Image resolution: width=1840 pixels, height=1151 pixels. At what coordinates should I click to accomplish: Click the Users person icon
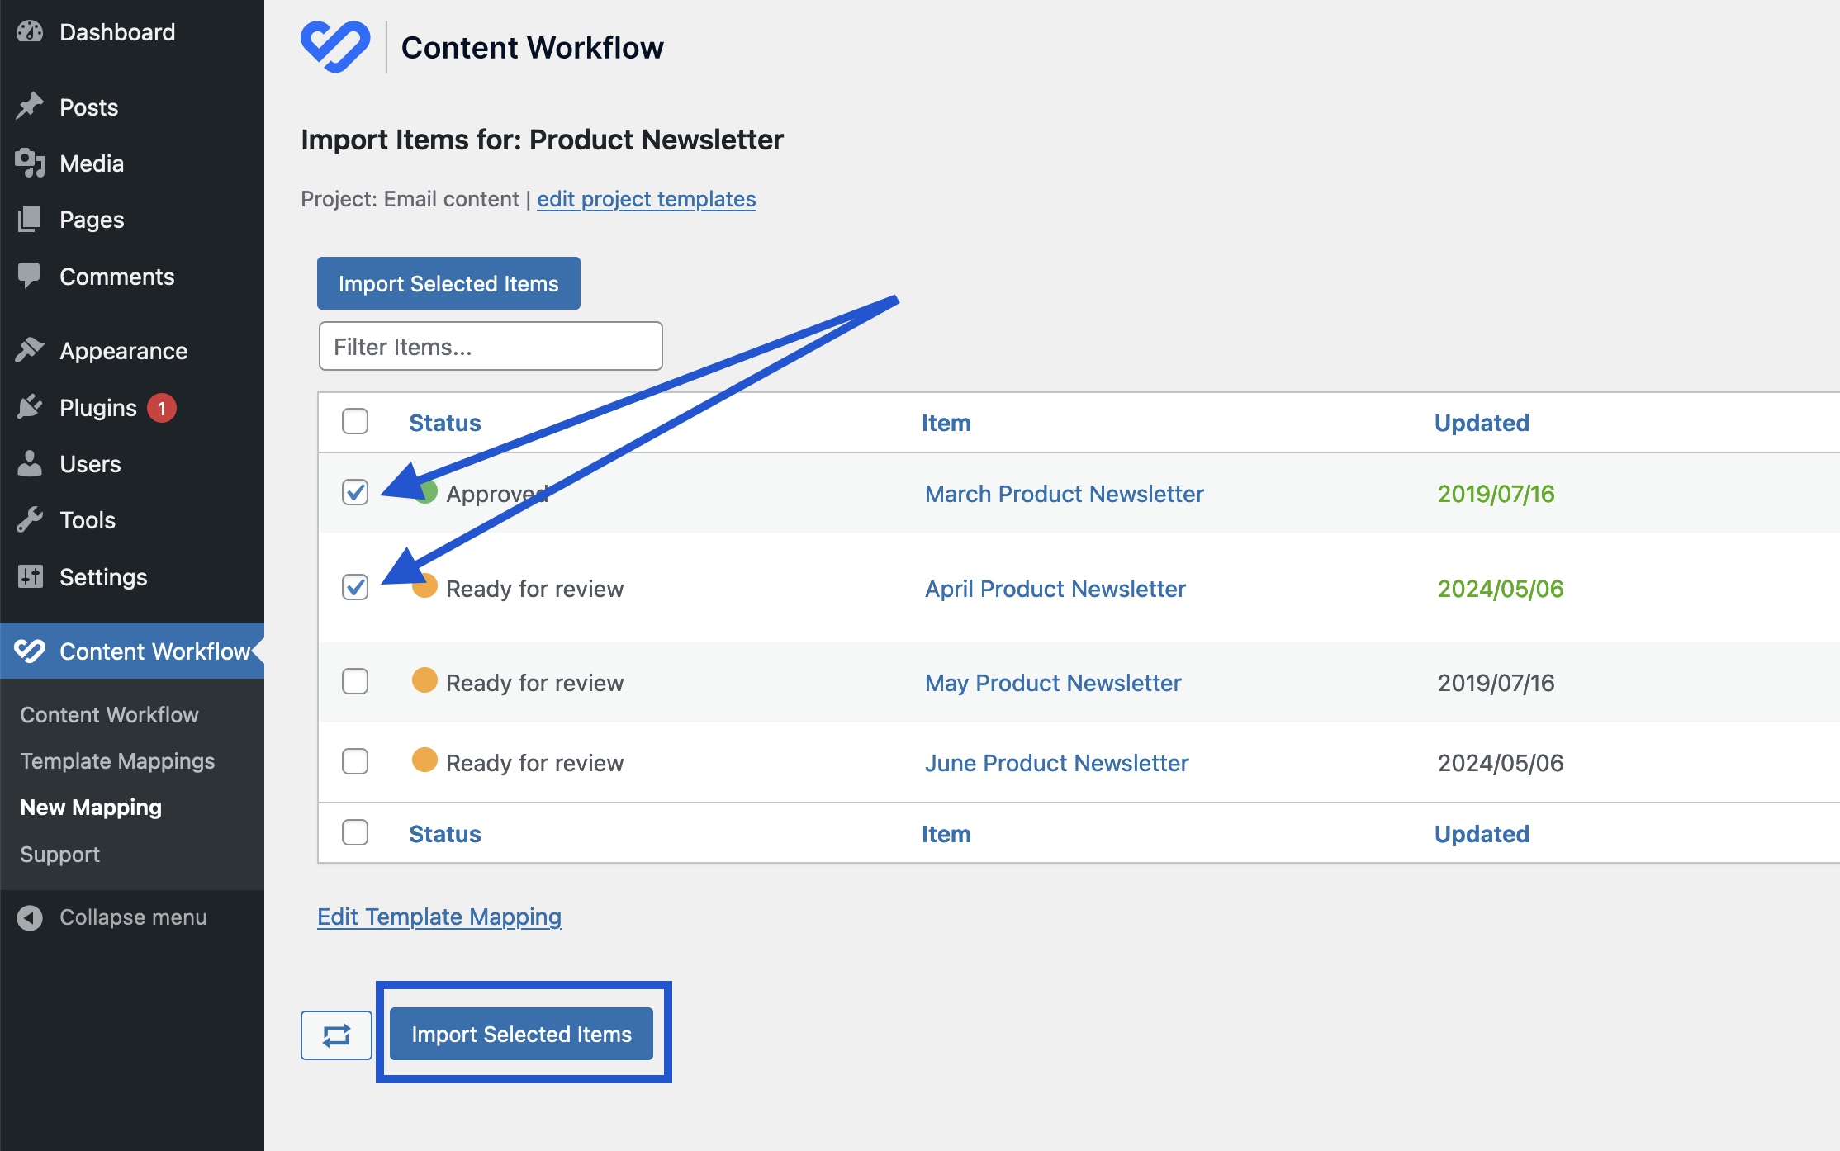click(29, 463)
